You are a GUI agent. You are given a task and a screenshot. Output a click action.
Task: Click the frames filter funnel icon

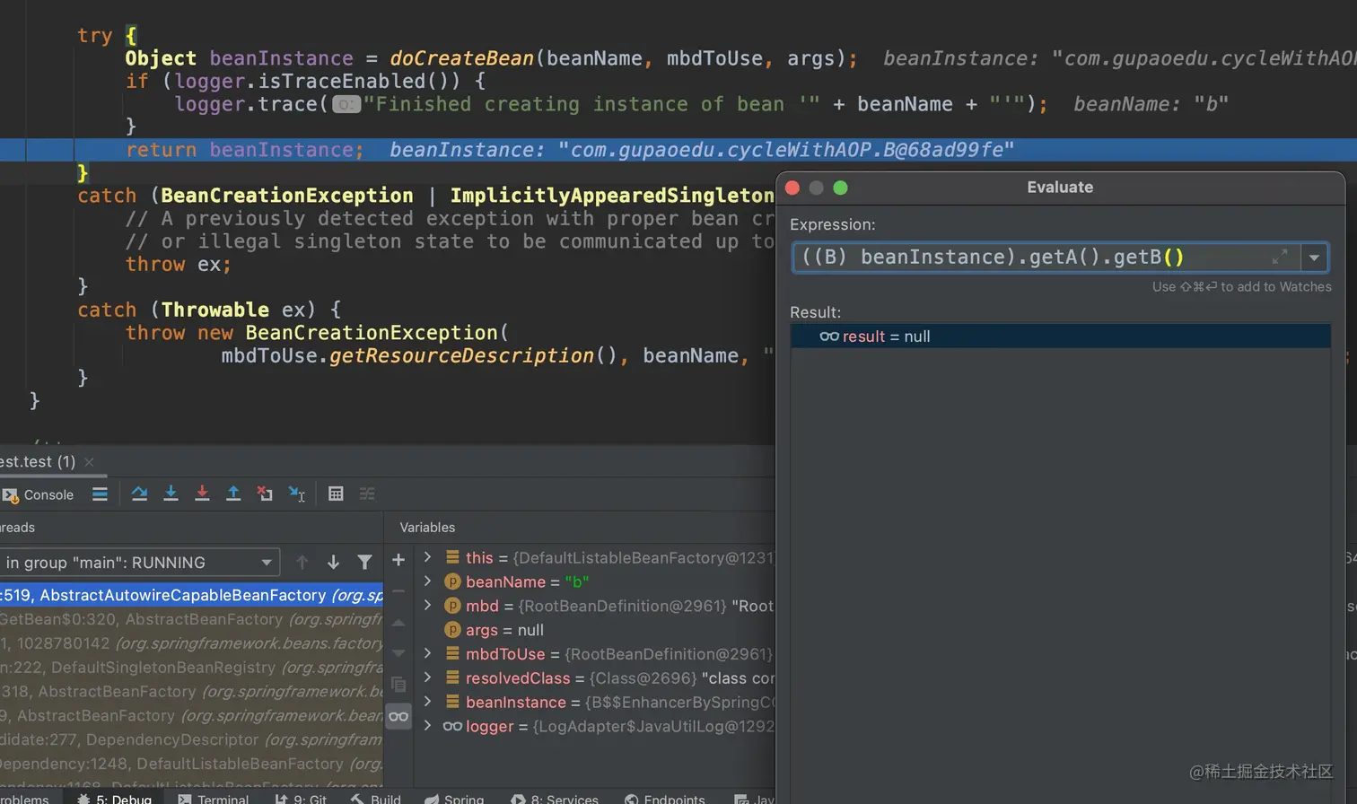pos(364,563)
